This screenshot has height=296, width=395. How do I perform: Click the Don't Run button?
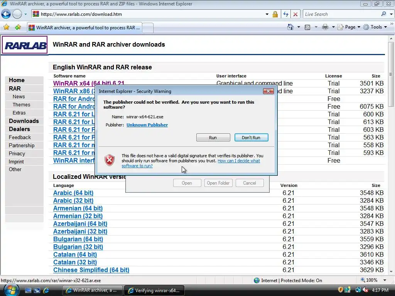click(251, 138)
